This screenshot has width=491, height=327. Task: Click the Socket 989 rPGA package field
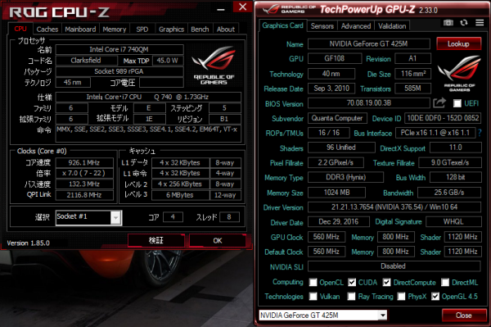[x=119, y=71]
